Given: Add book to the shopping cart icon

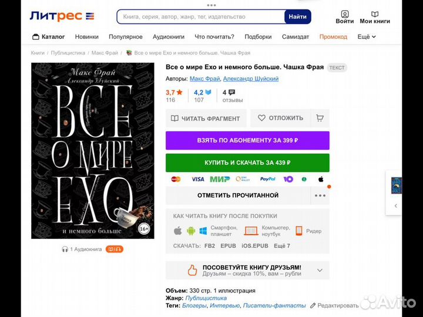Looking at the screenshot, I should [320, 118].
